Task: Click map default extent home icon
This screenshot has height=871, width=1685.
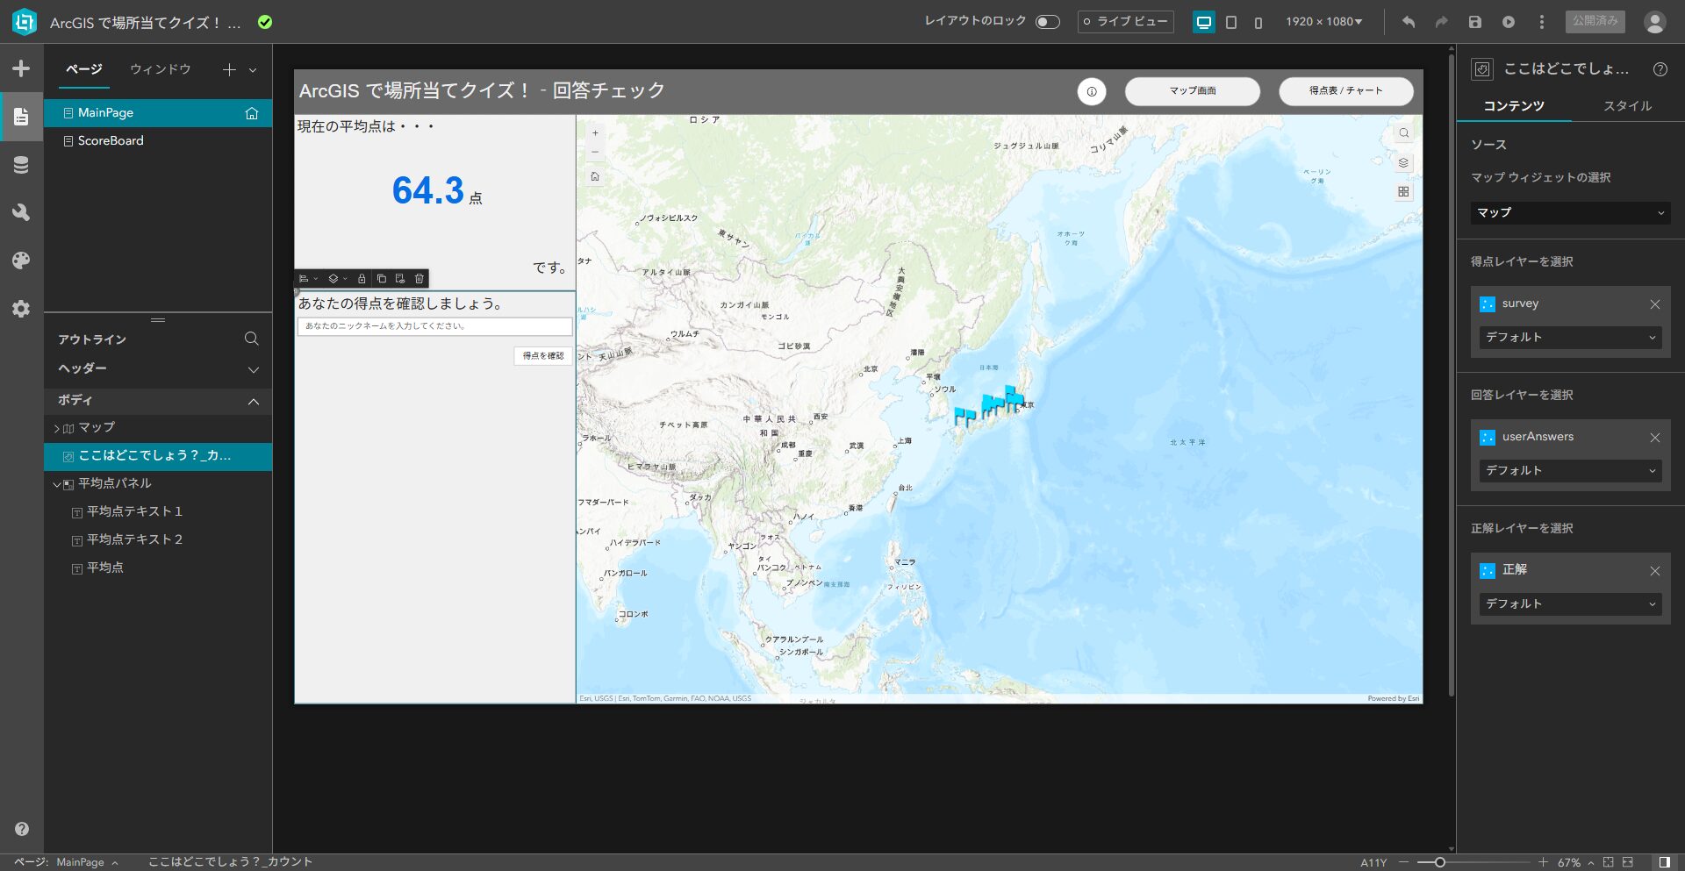Action: coord(595,176)
